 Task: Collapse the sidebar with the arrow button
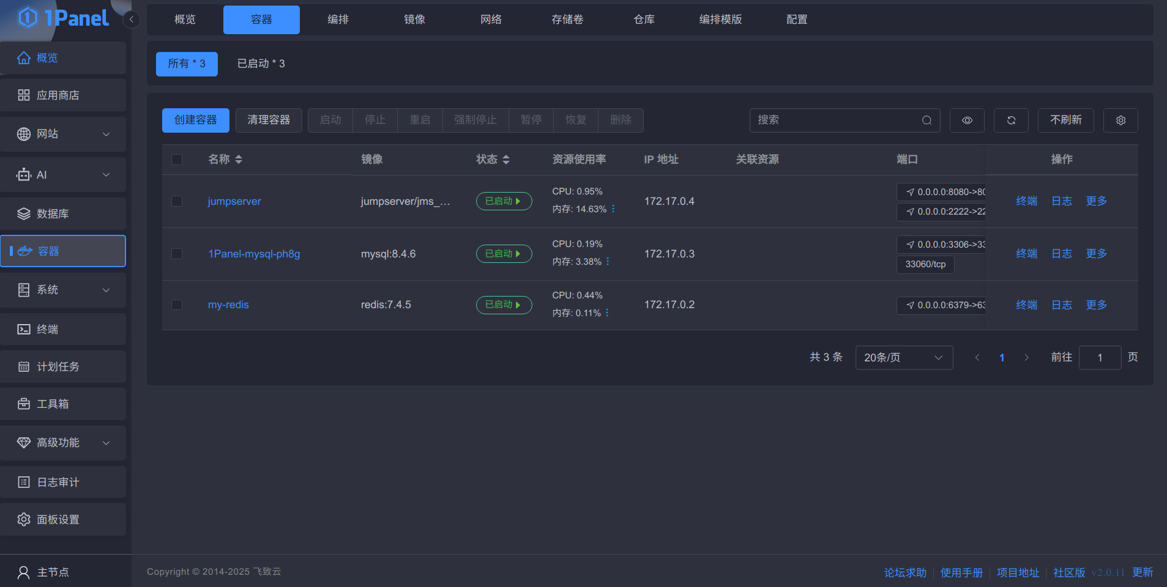[131, 20]
